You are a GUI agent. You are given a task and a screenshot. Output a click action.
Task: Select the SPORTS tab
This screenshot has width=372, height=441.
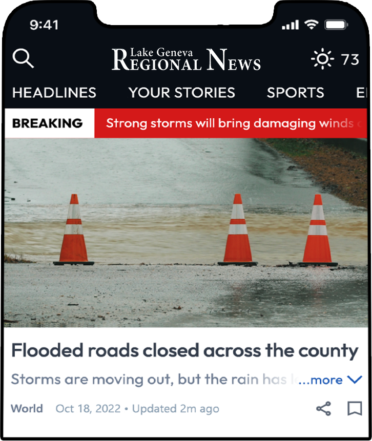[296, 93]
